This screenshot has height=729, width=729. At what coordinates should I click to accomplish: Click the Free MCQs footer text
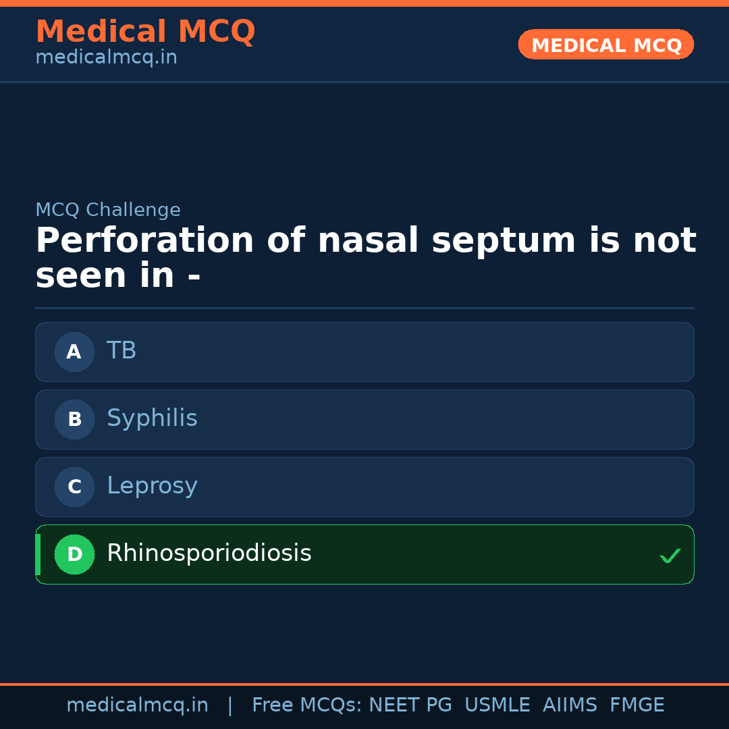point(306,705)
